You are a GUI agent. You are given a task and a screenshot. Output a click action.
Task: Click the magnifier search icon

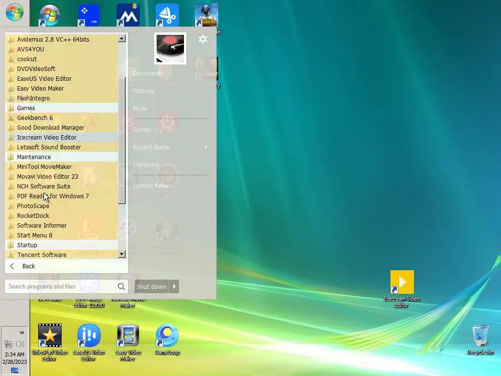pos(121,286)
